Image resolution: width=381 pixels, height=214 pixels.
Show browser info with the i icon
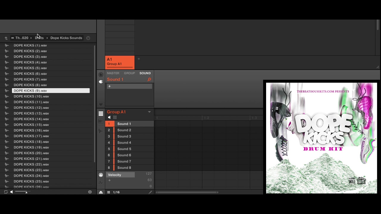[90, 192]
